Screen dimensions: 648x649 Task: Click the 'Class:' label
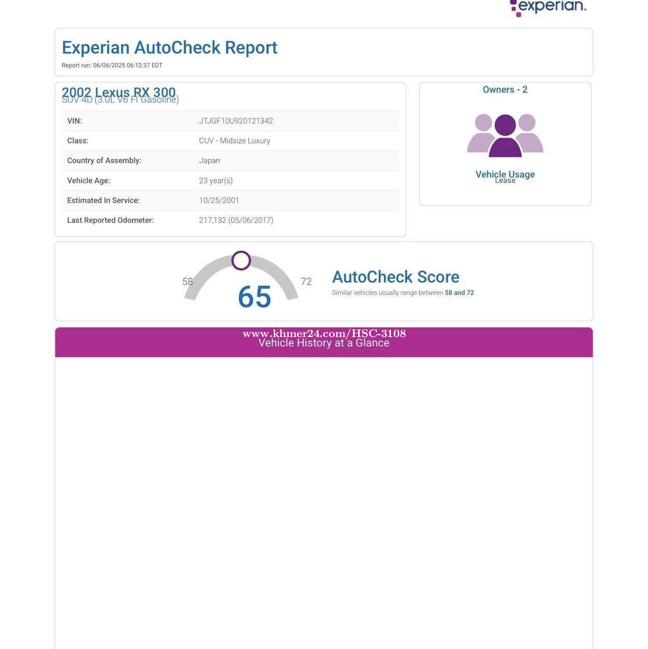pyautogui.click(x=78, y=141)
